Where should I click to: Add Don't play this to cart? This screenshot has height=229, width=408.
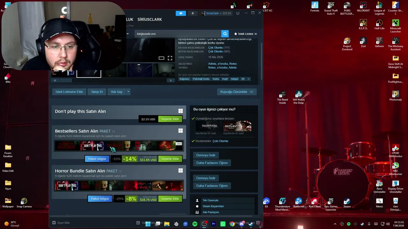(170, 119)
